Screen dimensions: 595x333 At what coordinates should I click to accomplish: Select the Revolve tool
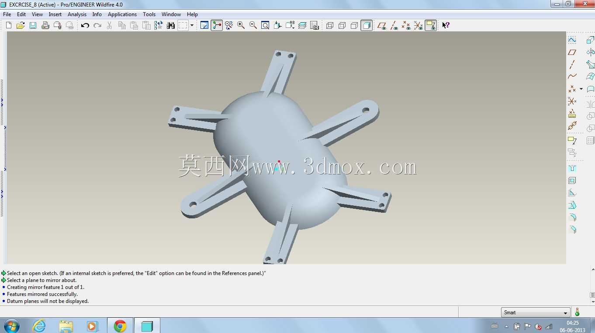click(590, 52)
